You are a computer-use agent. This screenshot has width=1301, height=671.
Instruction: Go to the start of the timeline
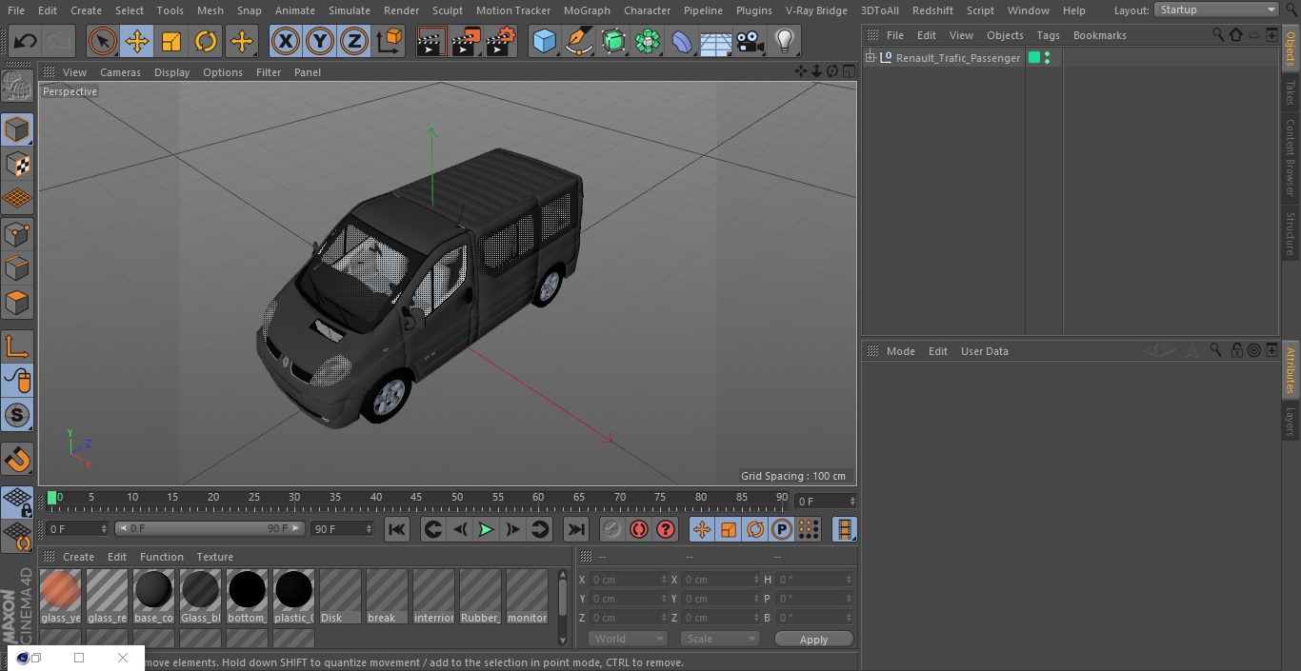(397, 529)
